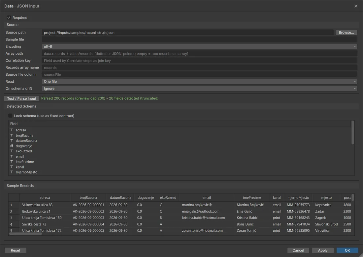Select the mjernoMjesto field in schema list
This screenshot has height=257, width=363.
click(x=180, y=172)
